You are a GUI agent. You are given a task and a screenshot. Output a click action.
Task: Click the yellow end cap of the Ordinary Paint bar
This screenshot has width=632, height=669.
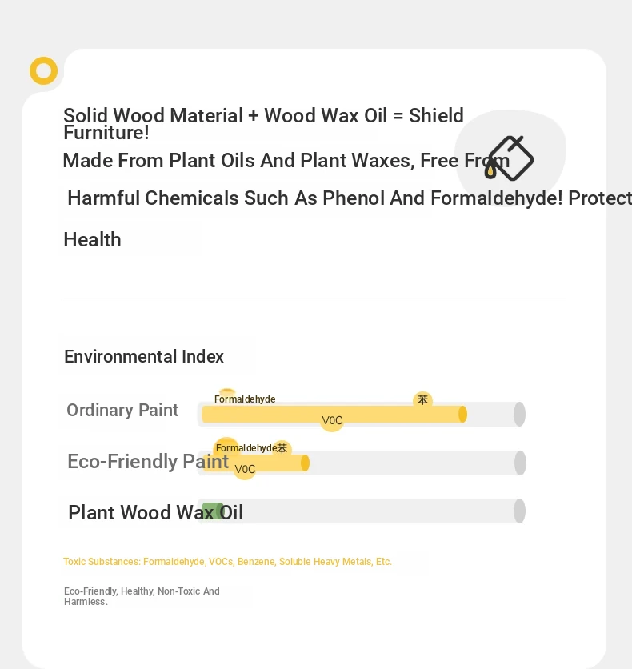tap(462, 415)
